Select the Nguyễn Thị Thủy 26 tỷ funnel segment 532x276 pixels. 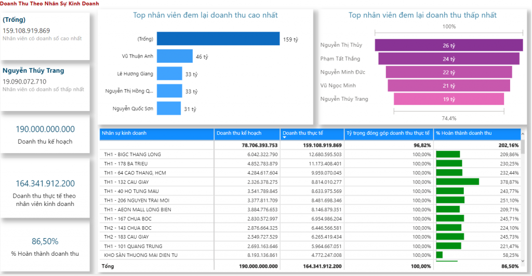(x=449, y=45)
